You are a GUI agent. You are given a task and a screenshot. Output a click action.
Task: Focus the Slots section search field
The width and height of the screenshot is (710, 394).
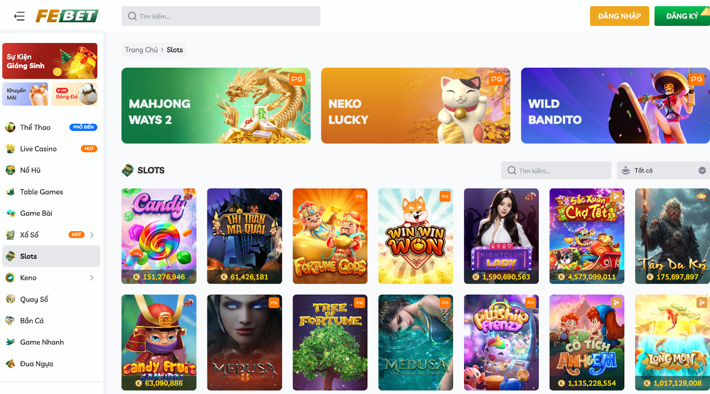556,170
